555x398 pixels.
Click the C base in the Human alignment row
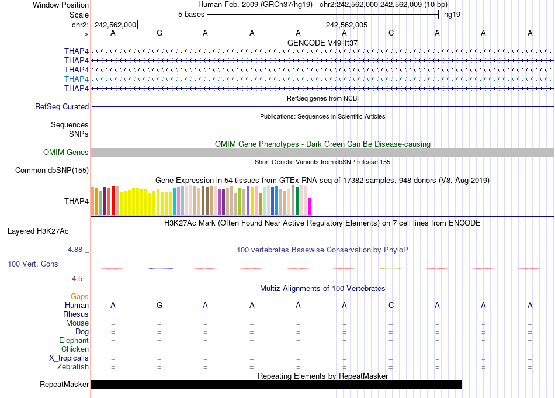click(x=391, y=305)
